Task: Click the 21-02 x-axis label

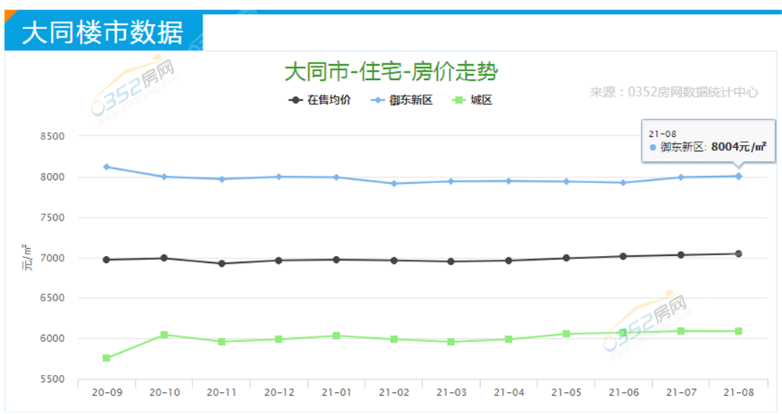Action: point(394,391)
